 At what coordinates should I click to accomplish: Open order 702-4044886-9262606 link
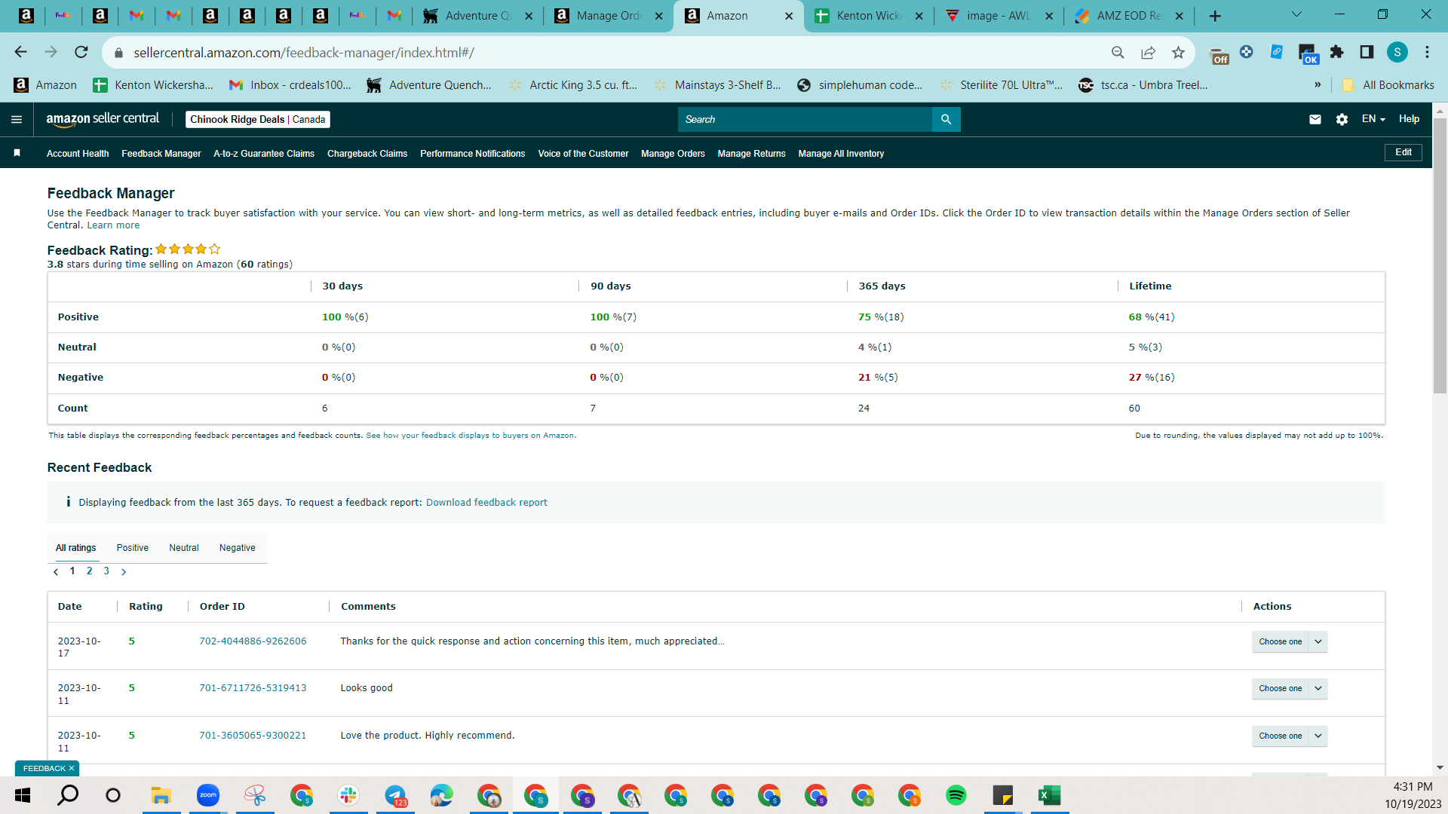(x=253, y=641)
